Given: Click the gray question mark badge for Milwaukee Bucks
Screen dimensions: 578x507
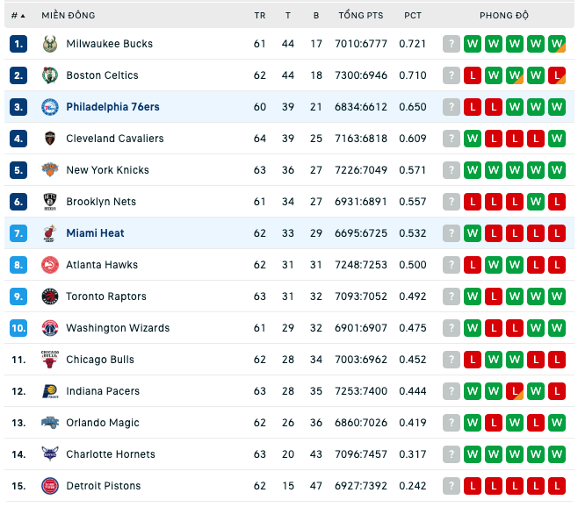Looking at the screenshot, I should [x=452, y=44].
